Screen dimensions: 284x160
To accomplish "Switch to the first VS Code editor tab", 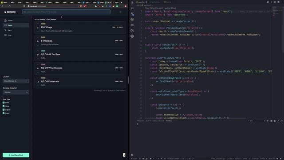I will 142,2.
